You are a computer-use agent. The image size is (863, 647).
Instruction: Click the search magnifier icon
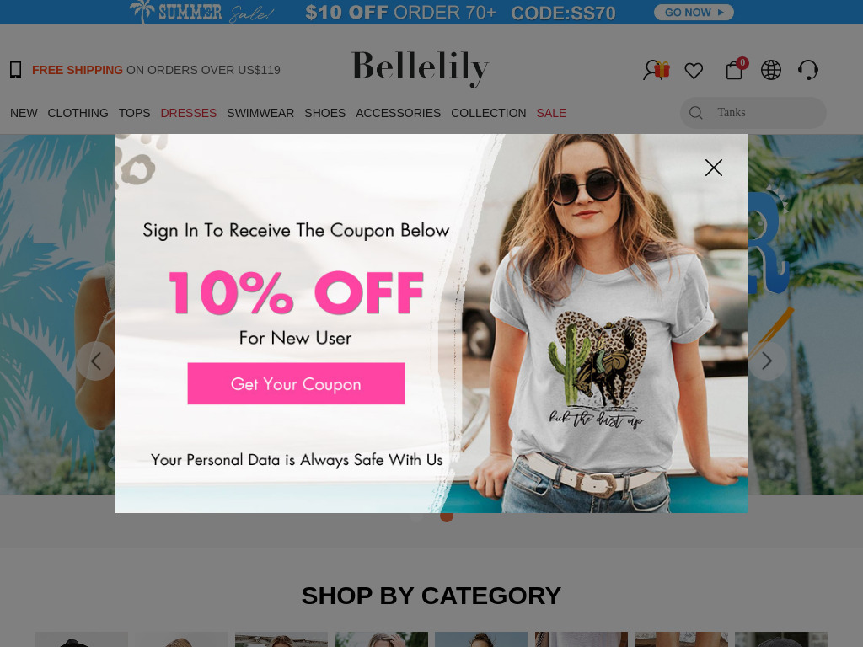(695, 113)
